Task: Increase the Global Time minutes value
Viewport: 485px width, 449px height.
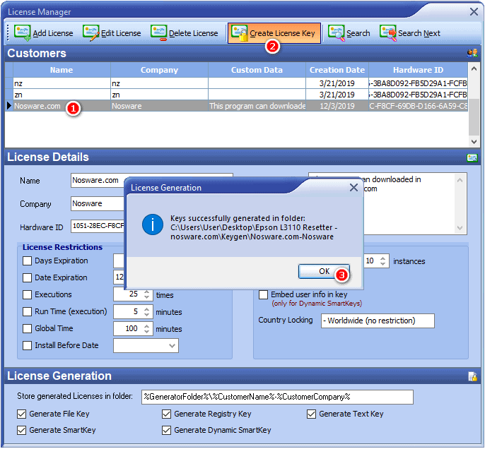Action: tap(146, 325)
